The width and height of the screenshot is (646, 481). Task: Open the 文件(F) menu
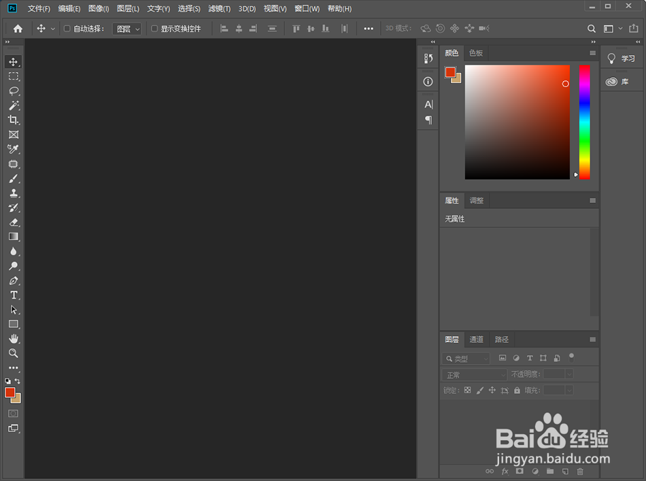(39, 9)
